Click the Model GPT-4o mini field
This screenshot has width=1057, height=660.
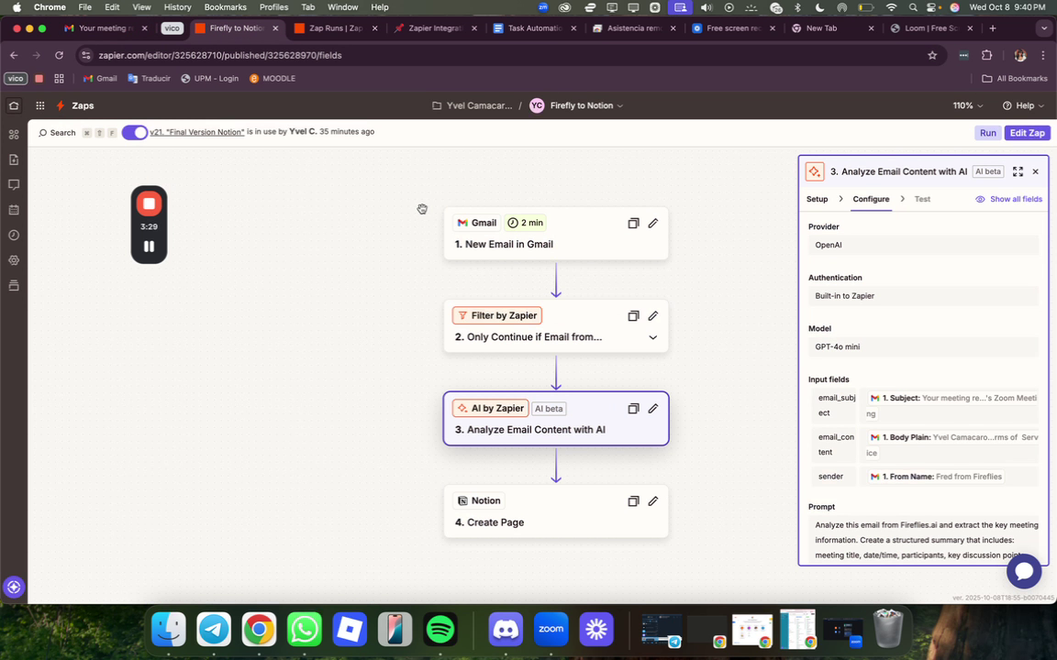(923, 346)
